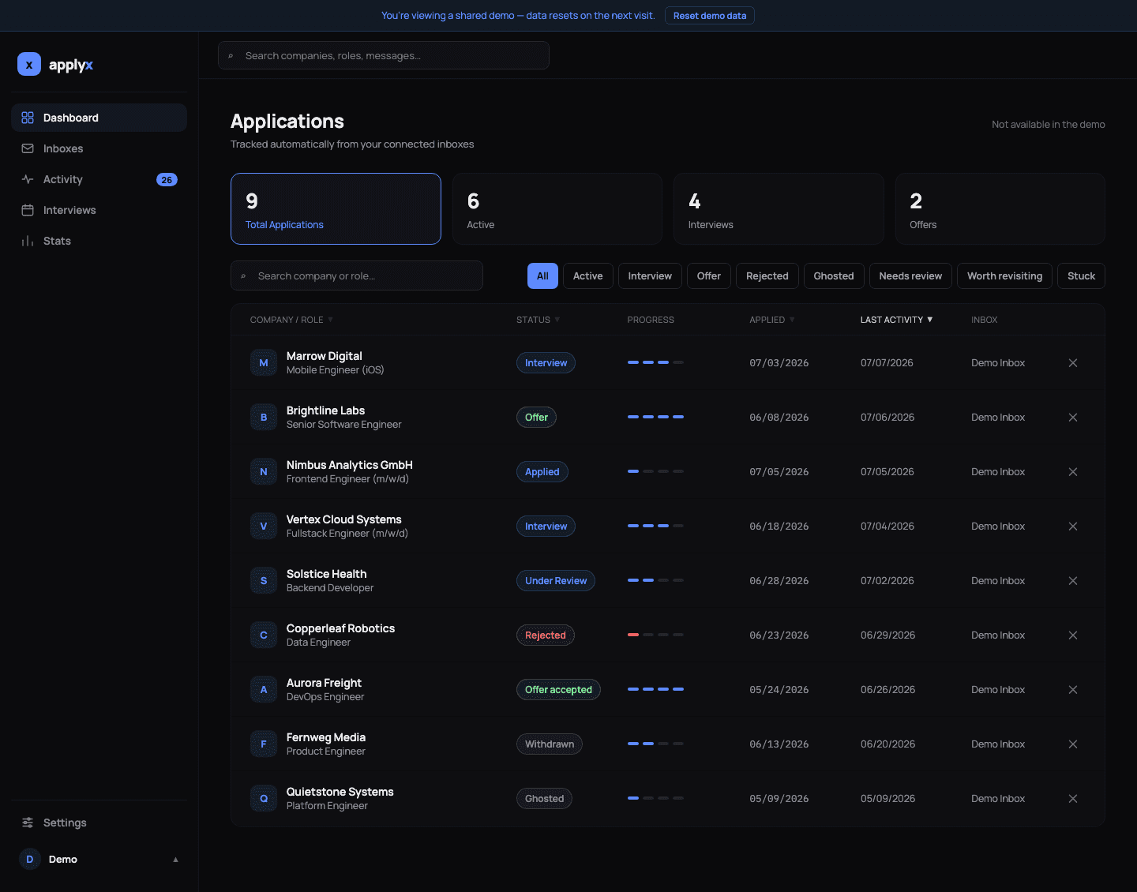
Task: Sort by Company / Role column
Action: coord(291,320)
